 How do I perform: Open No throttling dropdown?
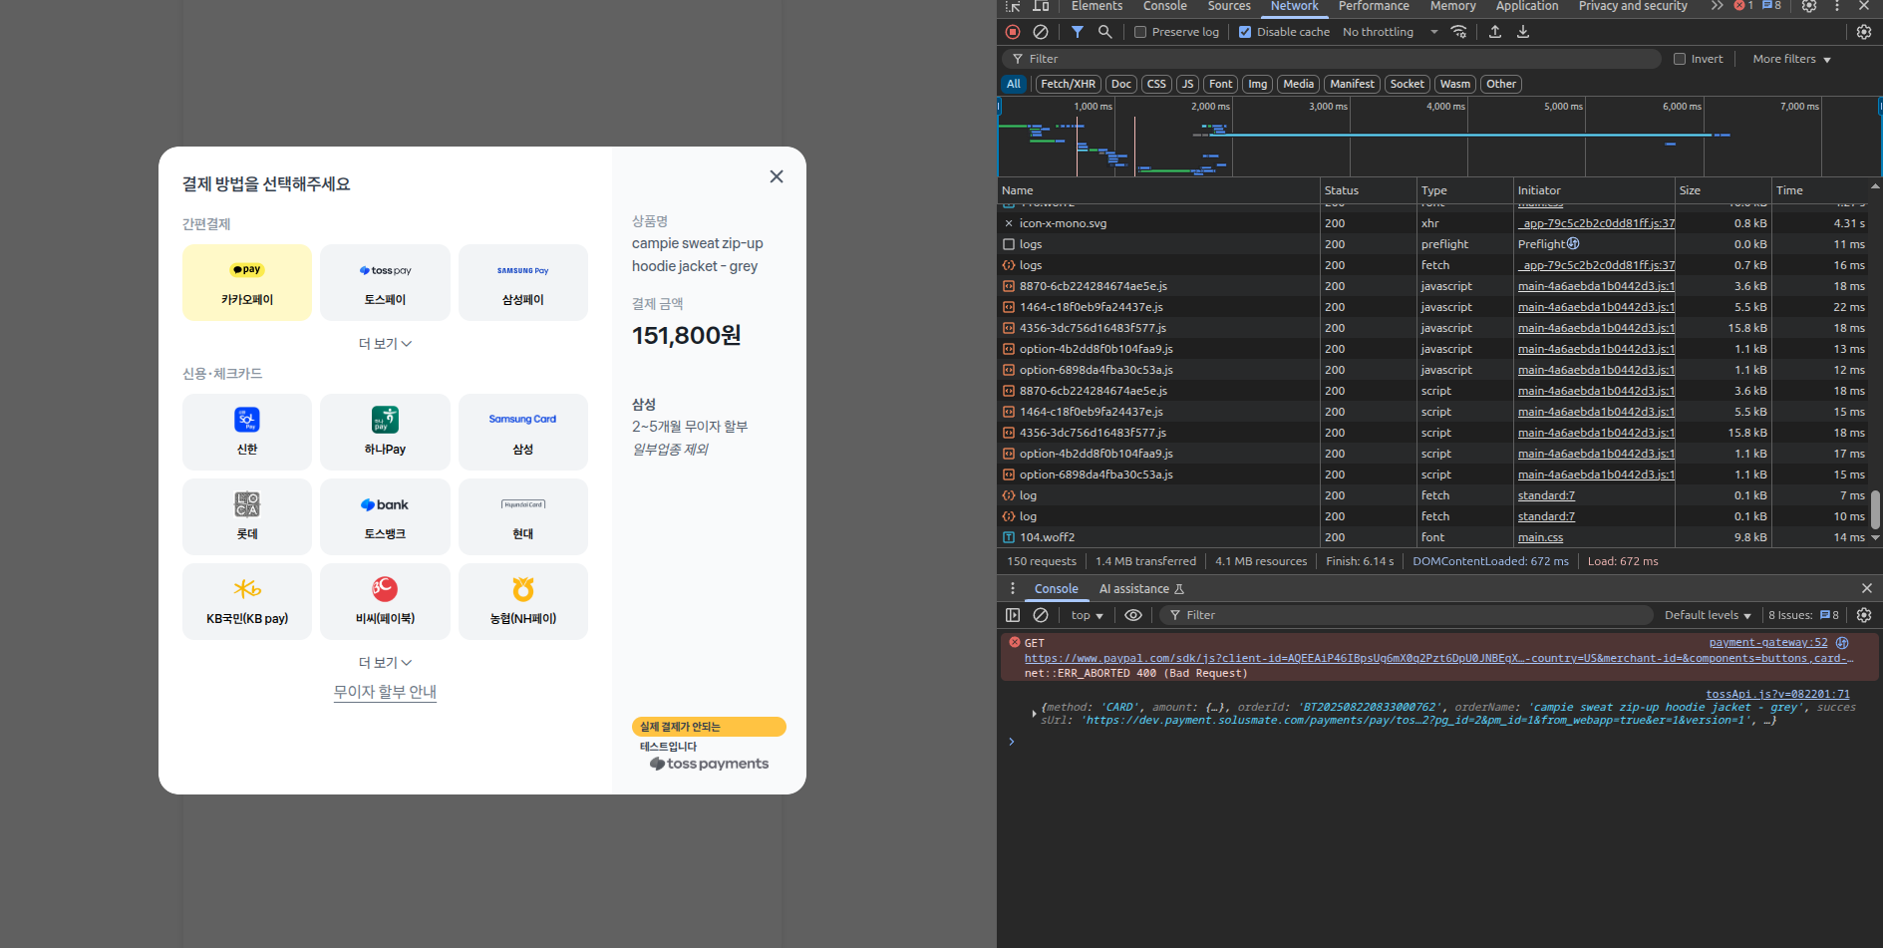[1390, 32]
